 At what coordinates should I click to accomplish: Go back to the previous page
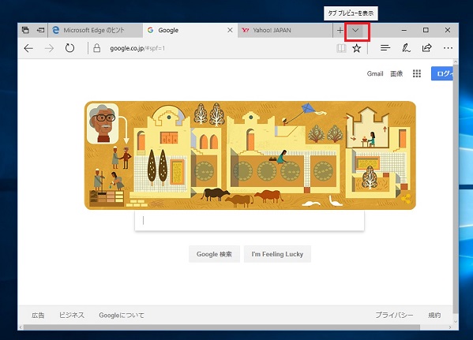(28, 48)
